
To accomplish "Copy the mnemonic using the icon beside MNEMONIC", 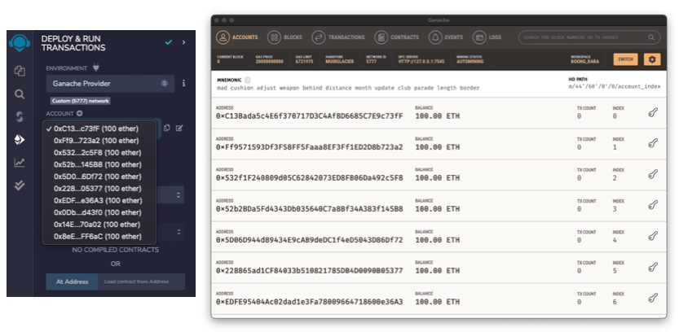I will click(247, 80).
